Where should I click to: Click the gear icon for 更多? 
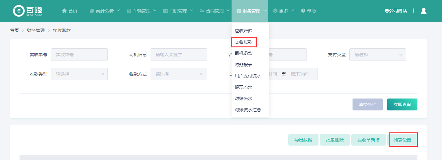[275, 11]
